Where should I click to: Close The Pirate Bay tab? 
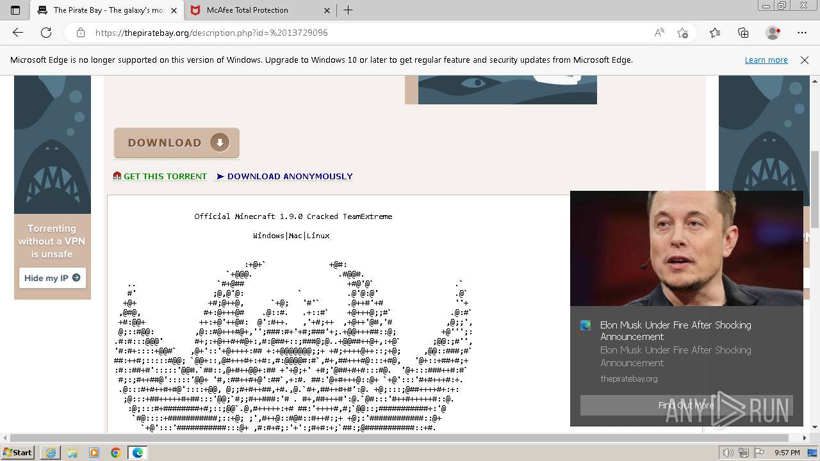pyautogui.click(x=174, y=10)
